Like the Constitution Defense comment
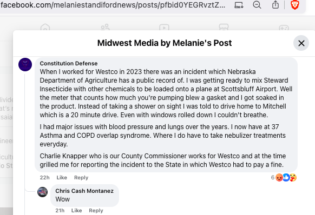The height and width of the screenshot is (215, 315). coord(62,178)
